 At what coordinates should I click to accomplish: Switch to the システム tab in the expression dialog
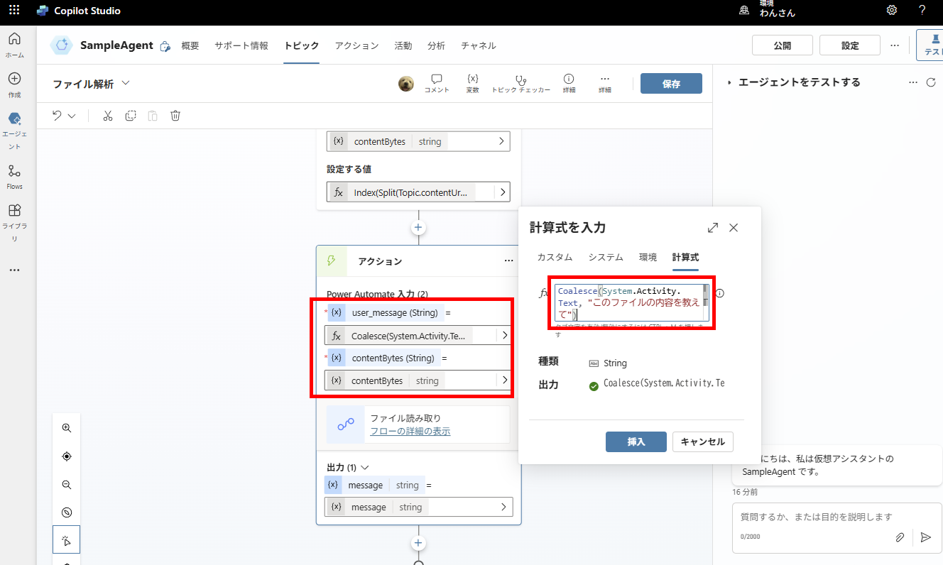(605, 257)
